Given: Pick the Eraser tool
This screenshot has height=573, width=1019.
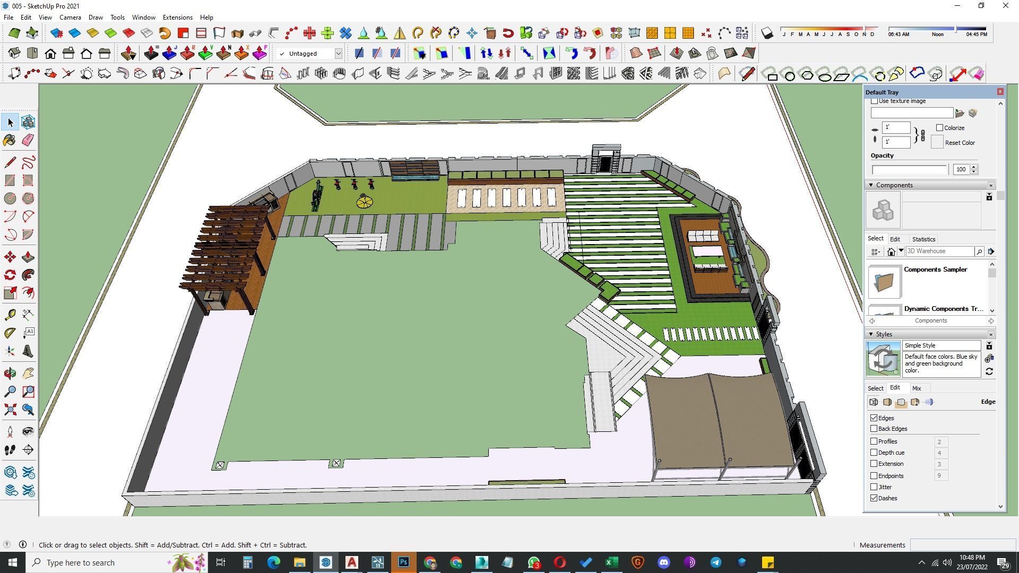Looking at the screenshot, I should coord(28,140).
